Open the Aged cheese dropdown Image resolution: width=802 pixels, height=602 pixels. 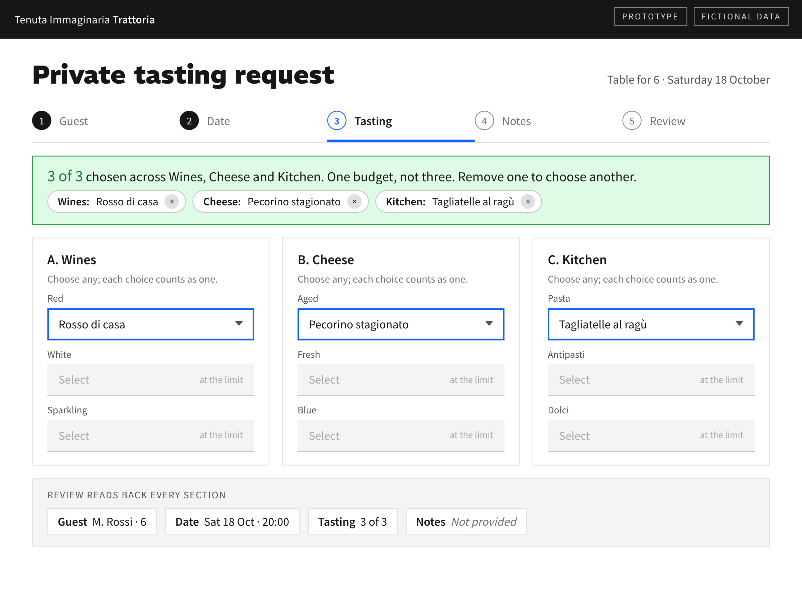401,324
